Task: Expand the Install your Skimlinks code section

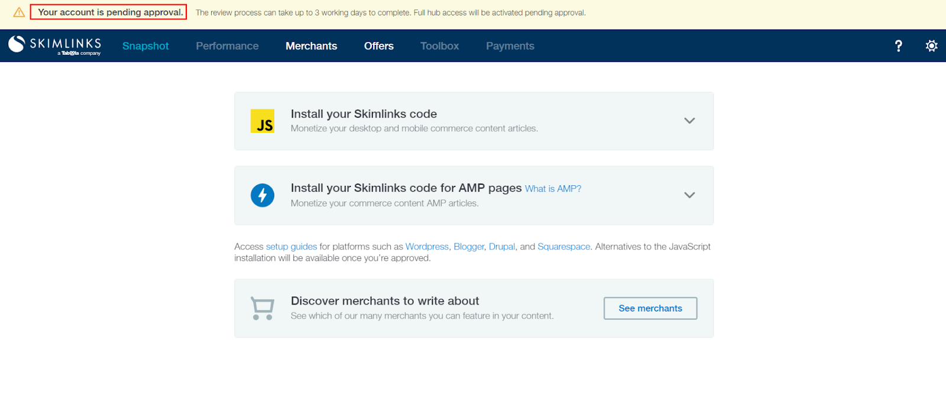Action: click(689, 120)
